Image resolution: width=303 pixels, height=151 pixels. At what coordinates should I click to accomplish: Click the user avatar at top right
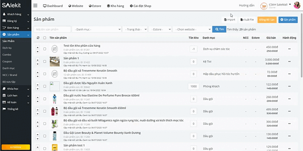[297, 5]
